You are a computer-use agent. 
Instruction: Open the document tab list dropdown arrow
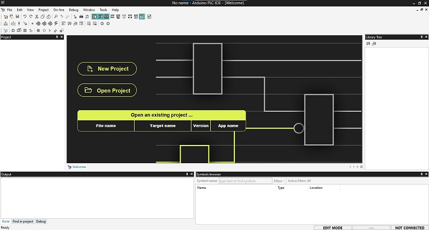(x=358, y=167)
